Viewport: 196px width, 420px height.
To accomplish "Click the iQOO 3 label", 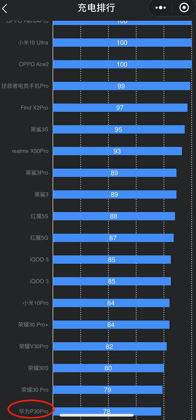I will point(39,281).
